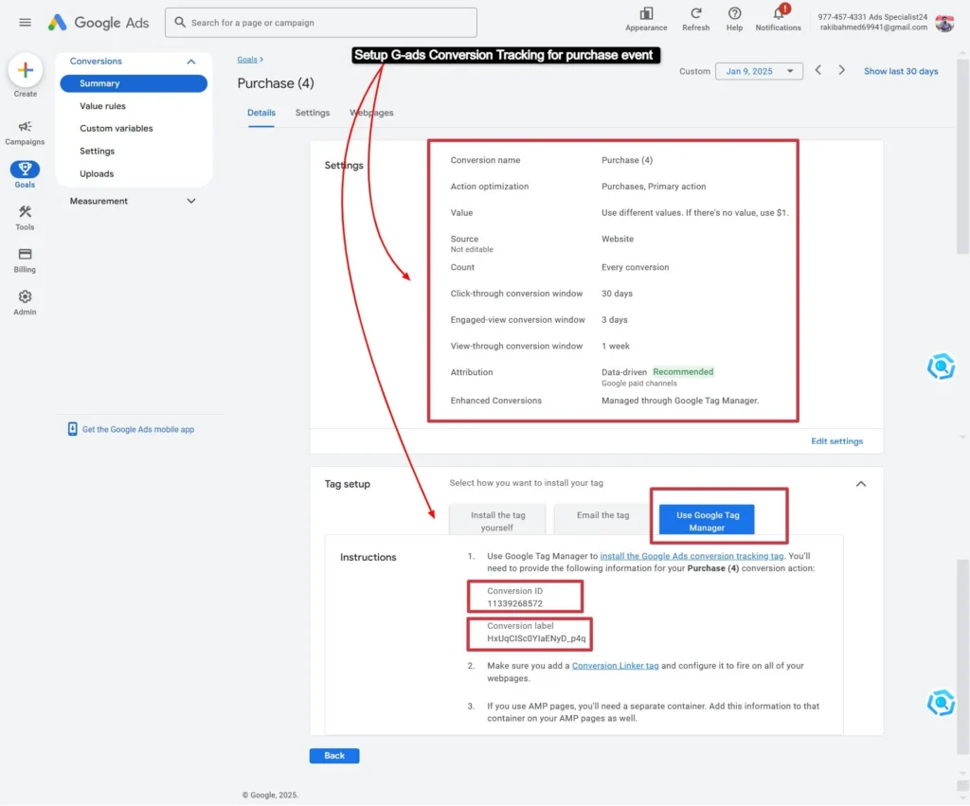Screen dimensions: 970x806
Task: Select Uploads menu item
Action: [97, 174]
